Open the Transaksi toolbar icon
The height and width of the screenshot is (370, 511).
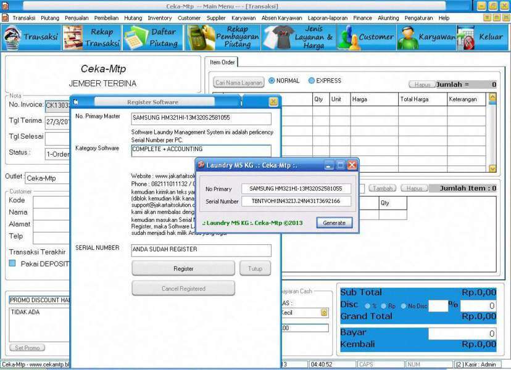31,38
